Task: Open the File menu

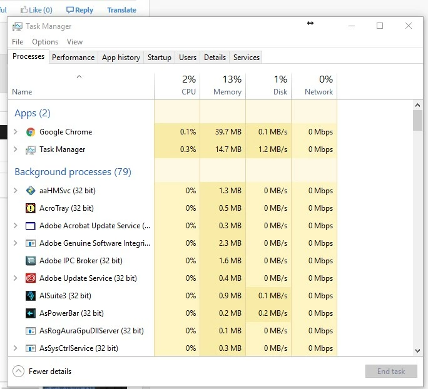Action: [18, 42]
